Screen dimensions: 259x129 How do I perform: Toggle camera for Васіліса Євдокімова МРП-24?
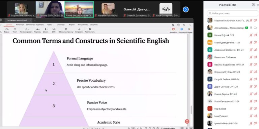[x=255, y=64]
